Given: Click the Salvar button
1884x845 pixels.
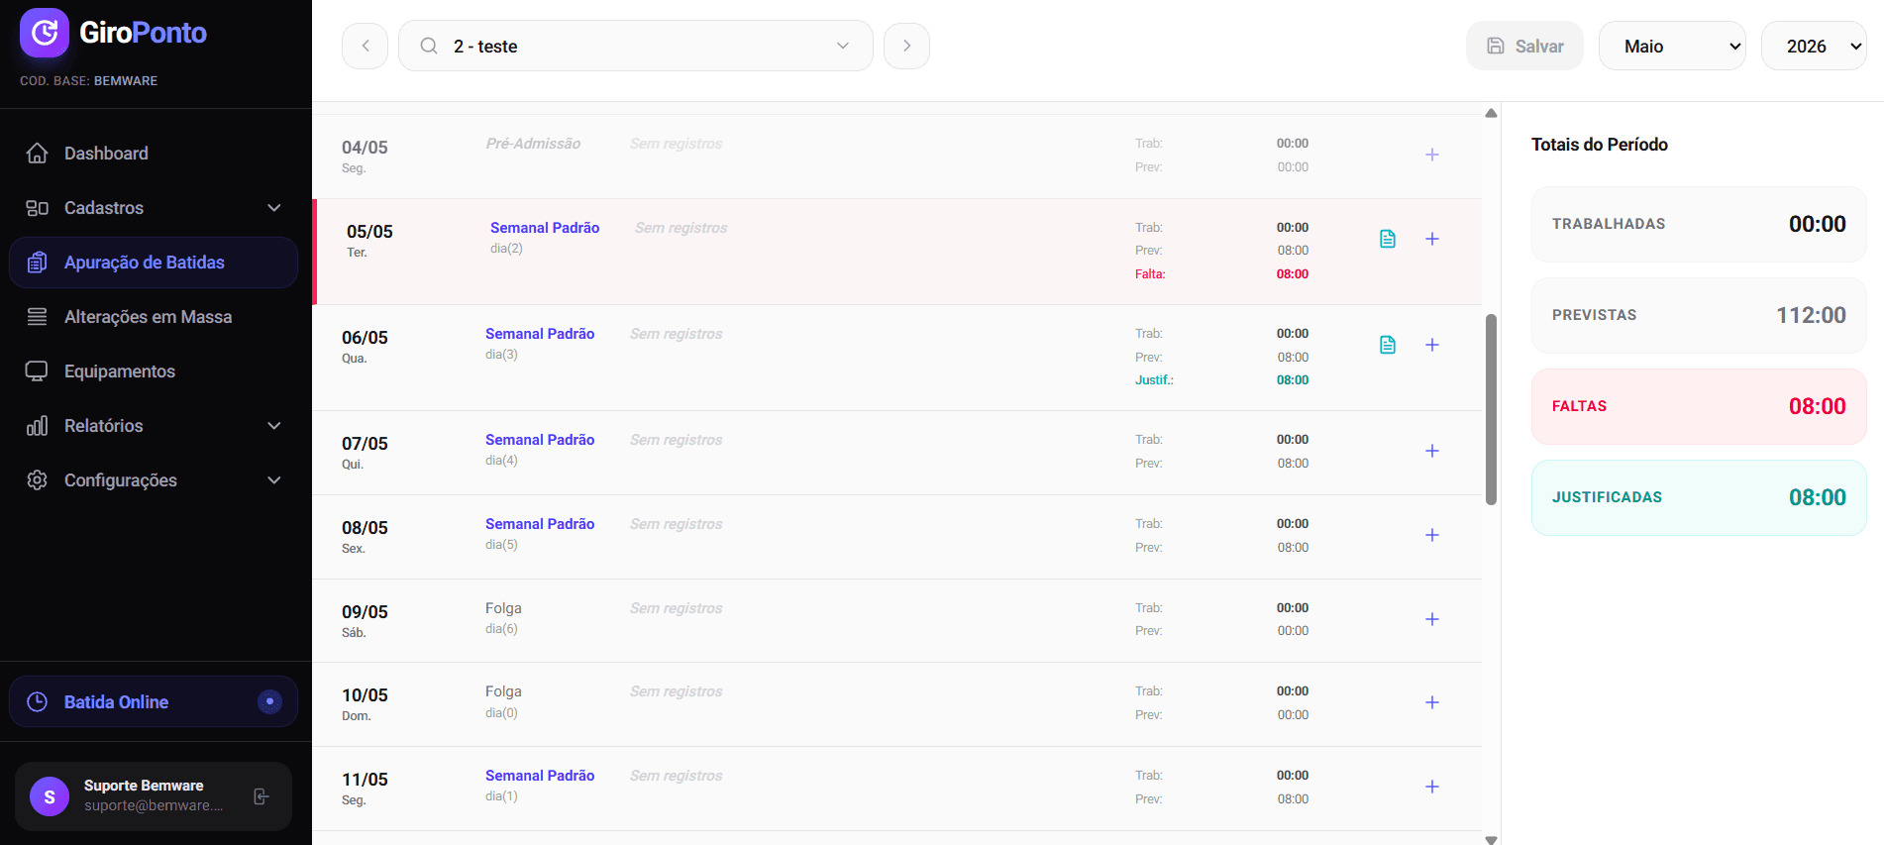Looking at the screenshot, I should point(1524,47).
